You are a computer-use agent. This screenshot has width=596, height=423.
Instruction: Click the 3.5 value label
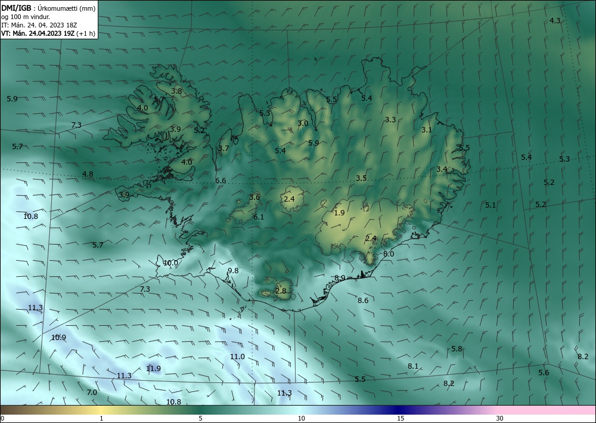click(x=361, y=178)
